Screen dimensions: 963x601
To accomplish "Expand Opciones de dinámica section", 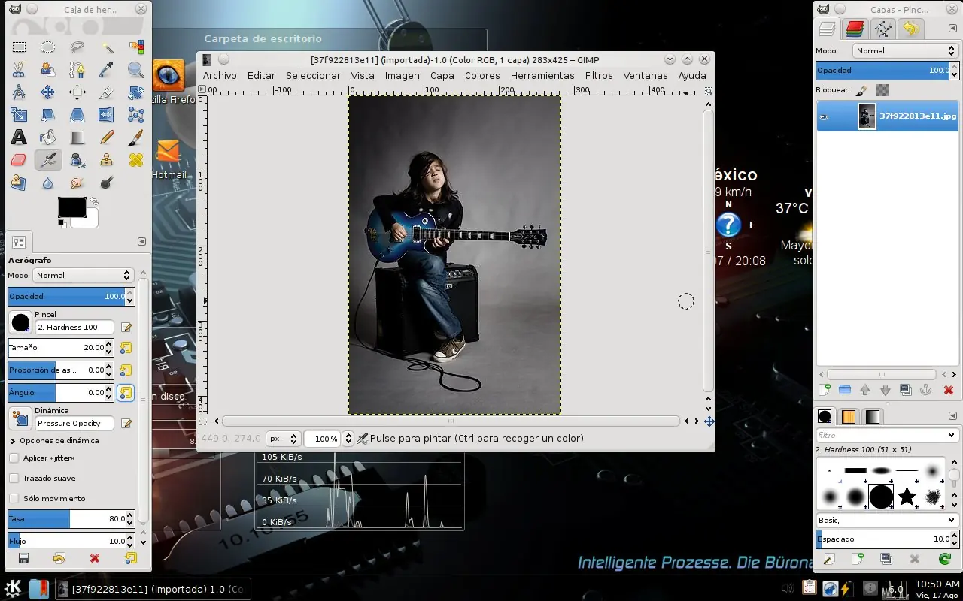I will (x=13, y=441).
